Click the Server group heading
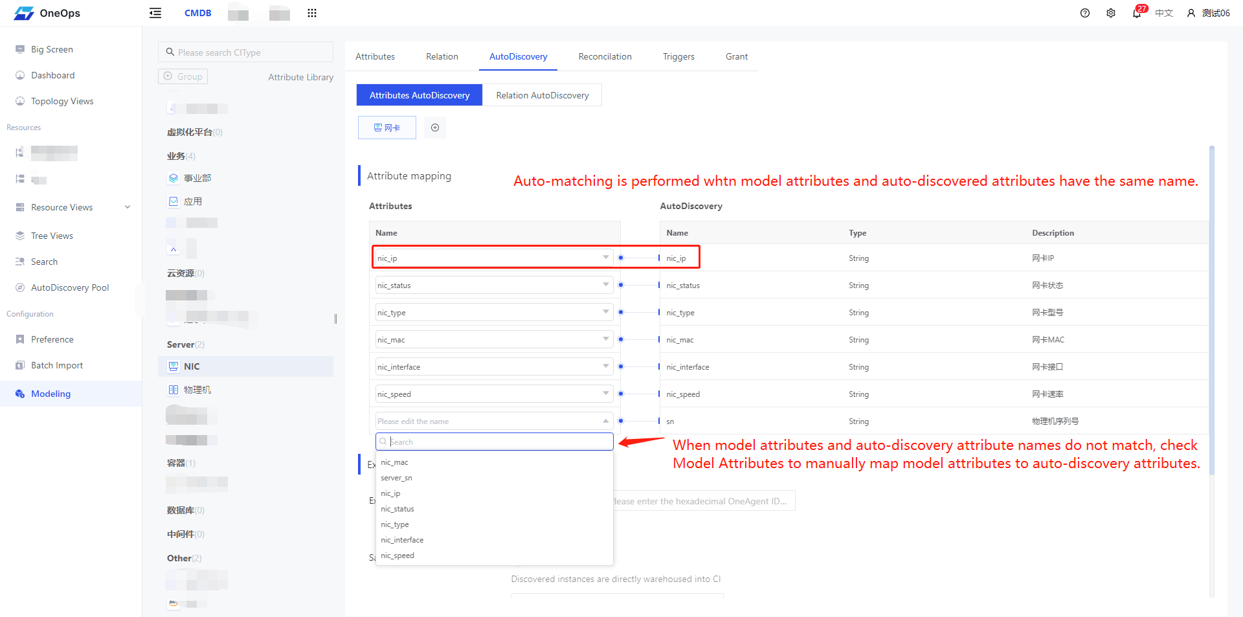Image resolution: width=1243 pixels, height=617 pixels. 185,344
